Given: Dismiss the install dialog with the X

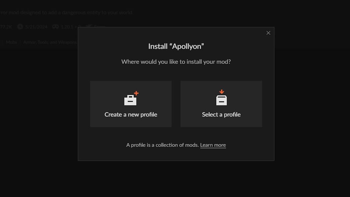Looking at the screenshot, I should (268, 32).
